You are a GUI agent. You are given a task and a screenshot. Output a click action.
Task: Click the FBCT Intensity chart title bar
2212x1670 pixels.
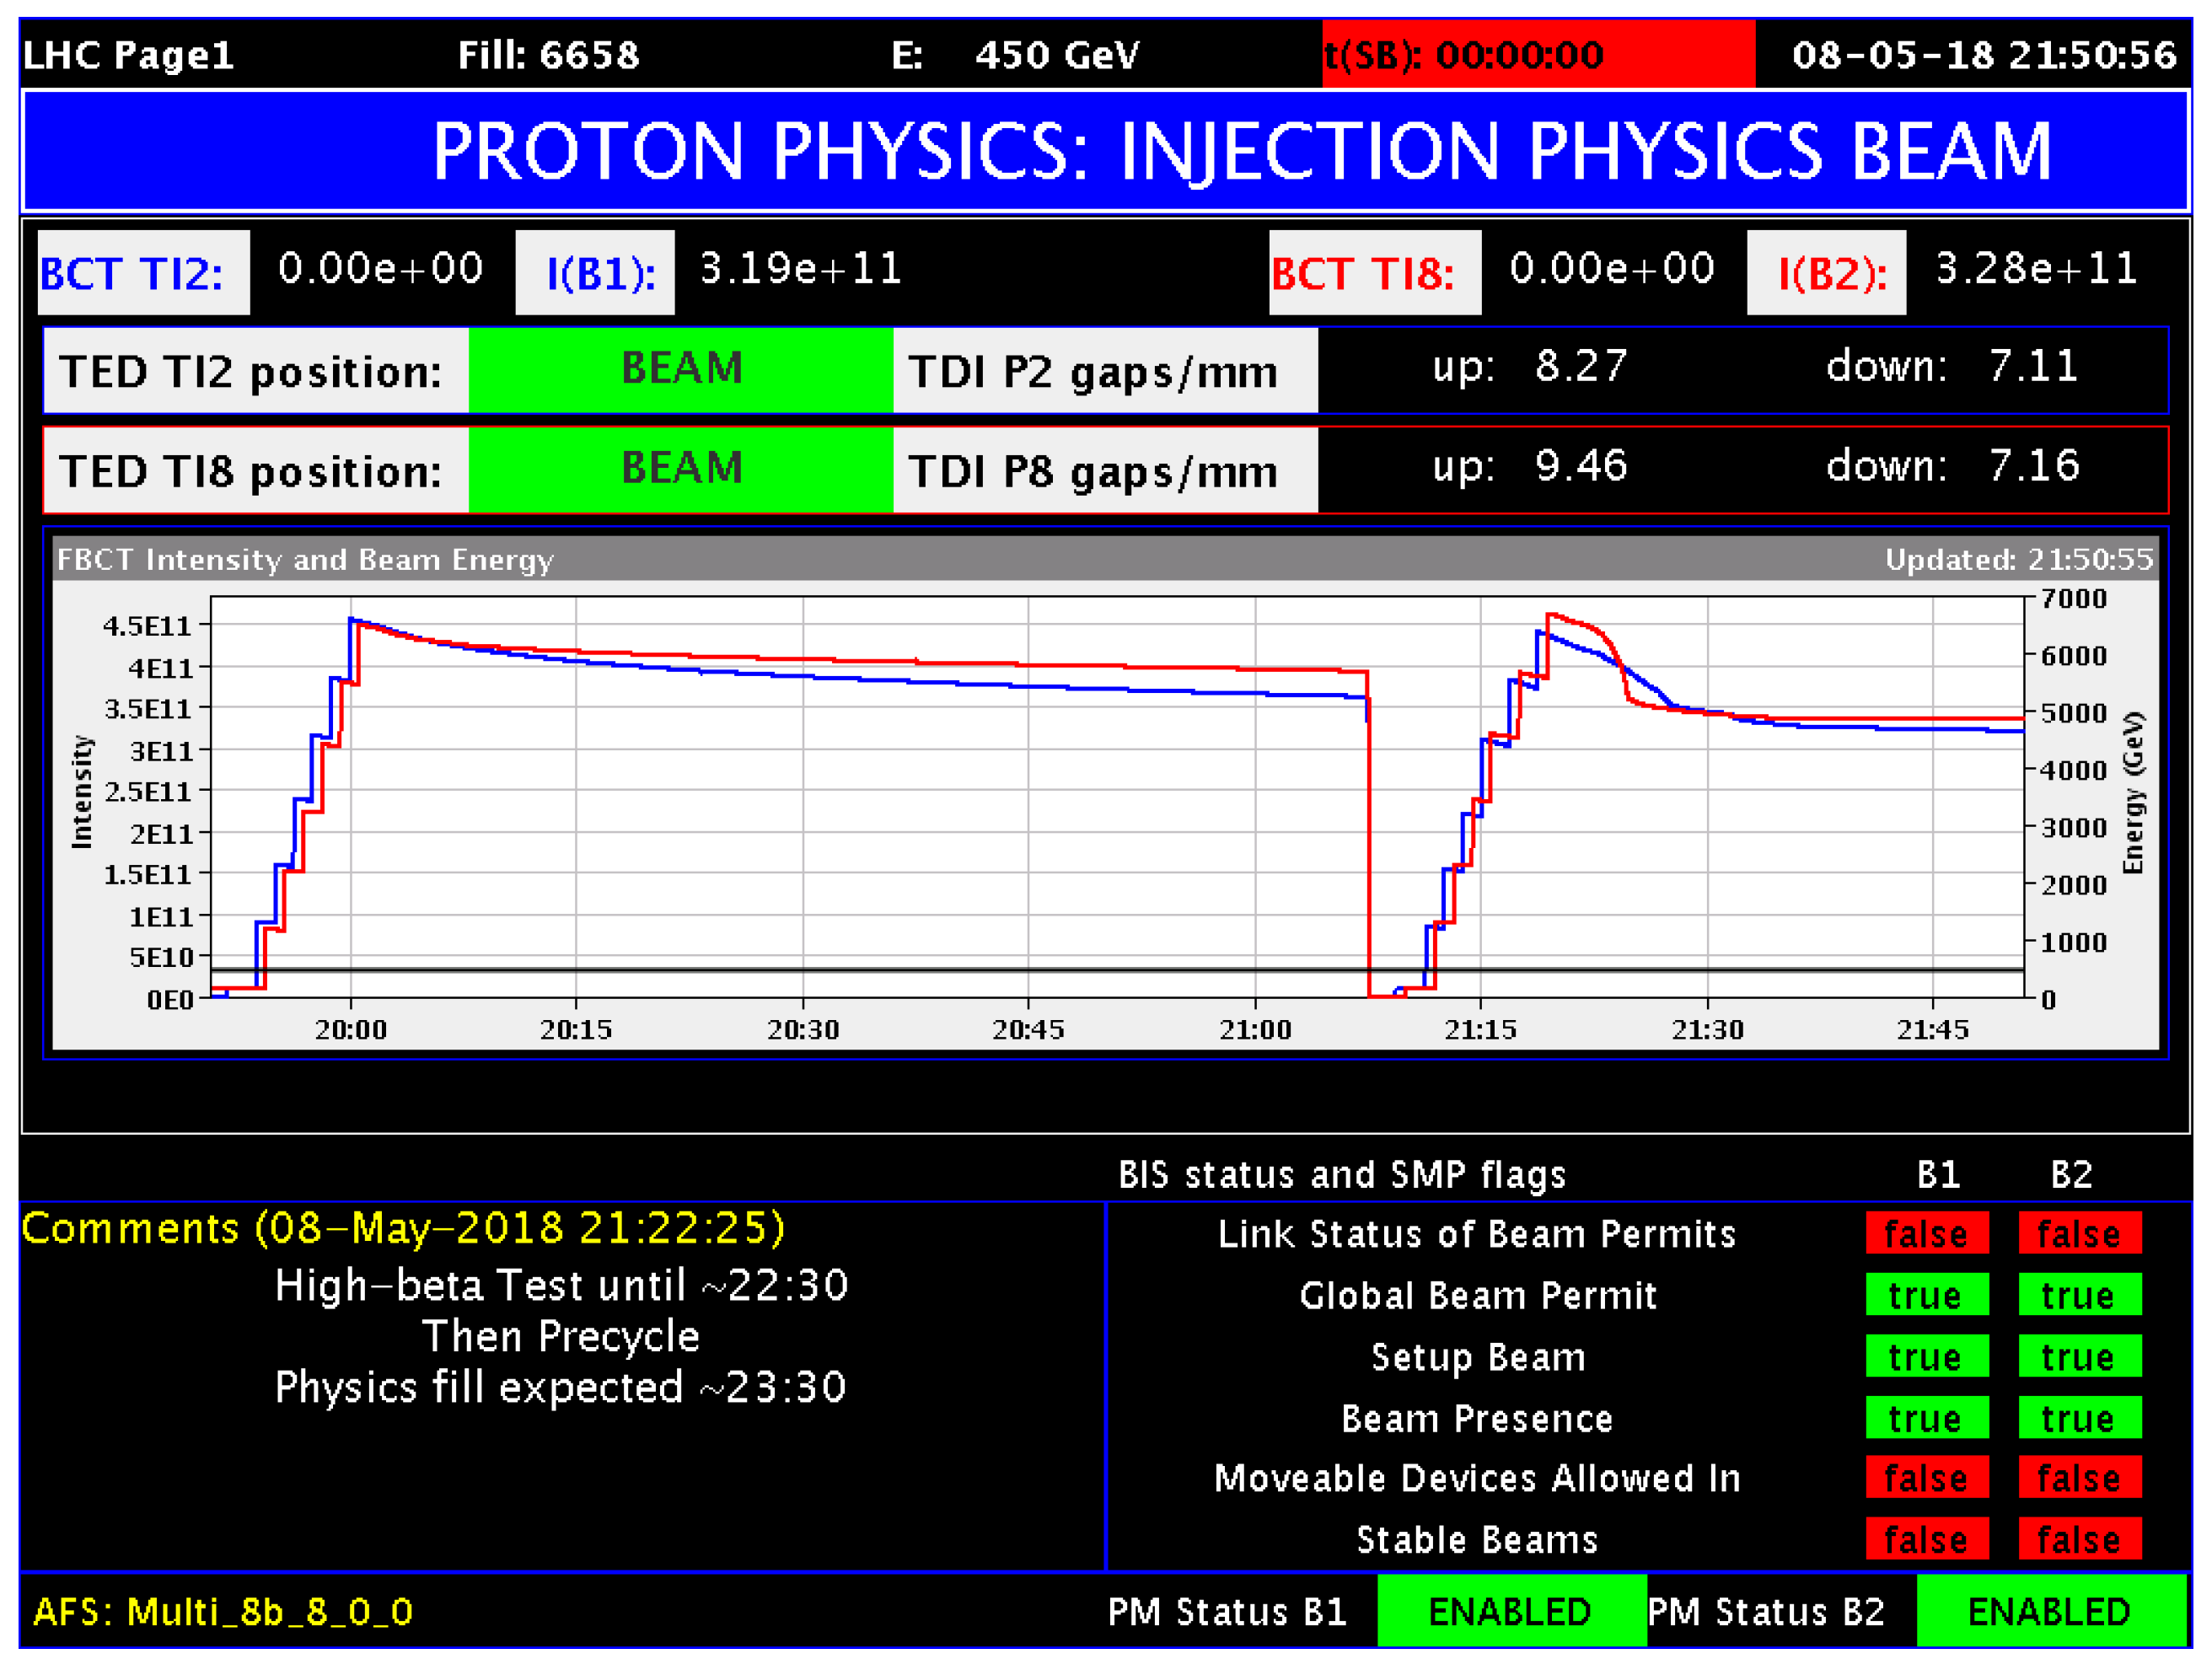pos(1104,559)
